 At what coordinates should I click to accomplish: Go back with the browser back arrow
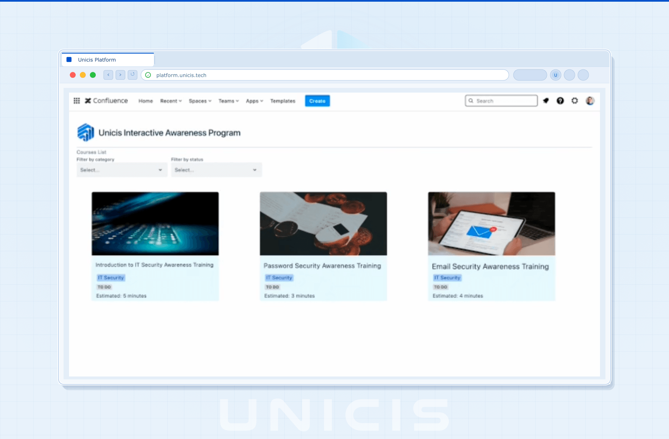tap(108, 75)
